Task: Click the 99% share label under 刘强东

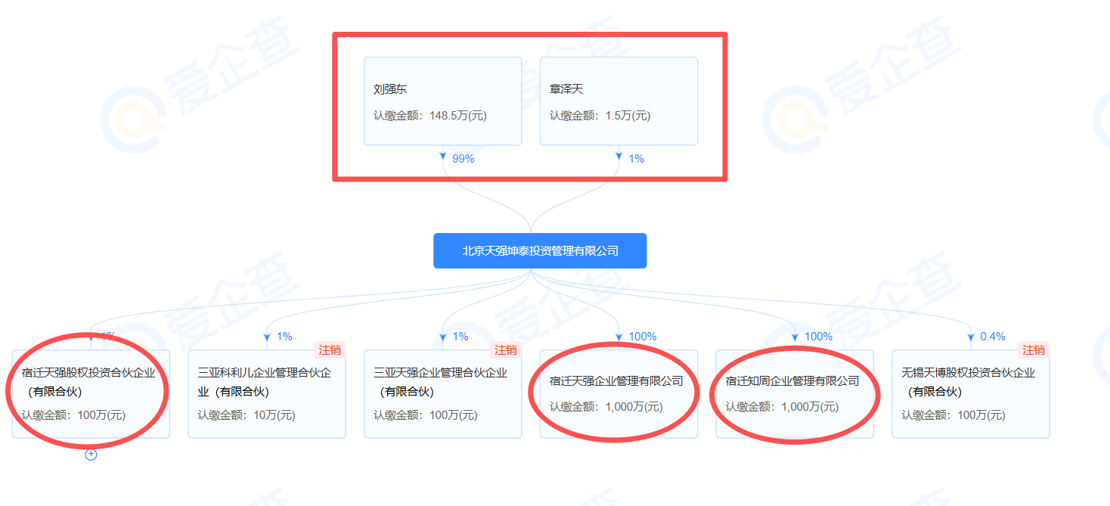Action: click(463, 159)
